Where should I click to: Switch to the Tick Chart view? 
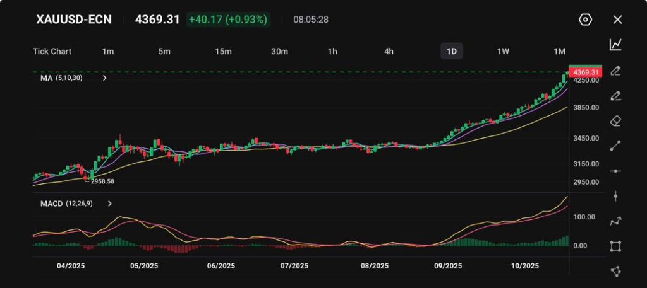click(52, 51)
